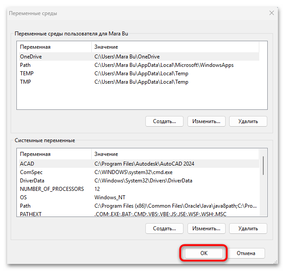Click the value Windows_NT
This screenshot has height=271, width=285.
pos(110,197)
